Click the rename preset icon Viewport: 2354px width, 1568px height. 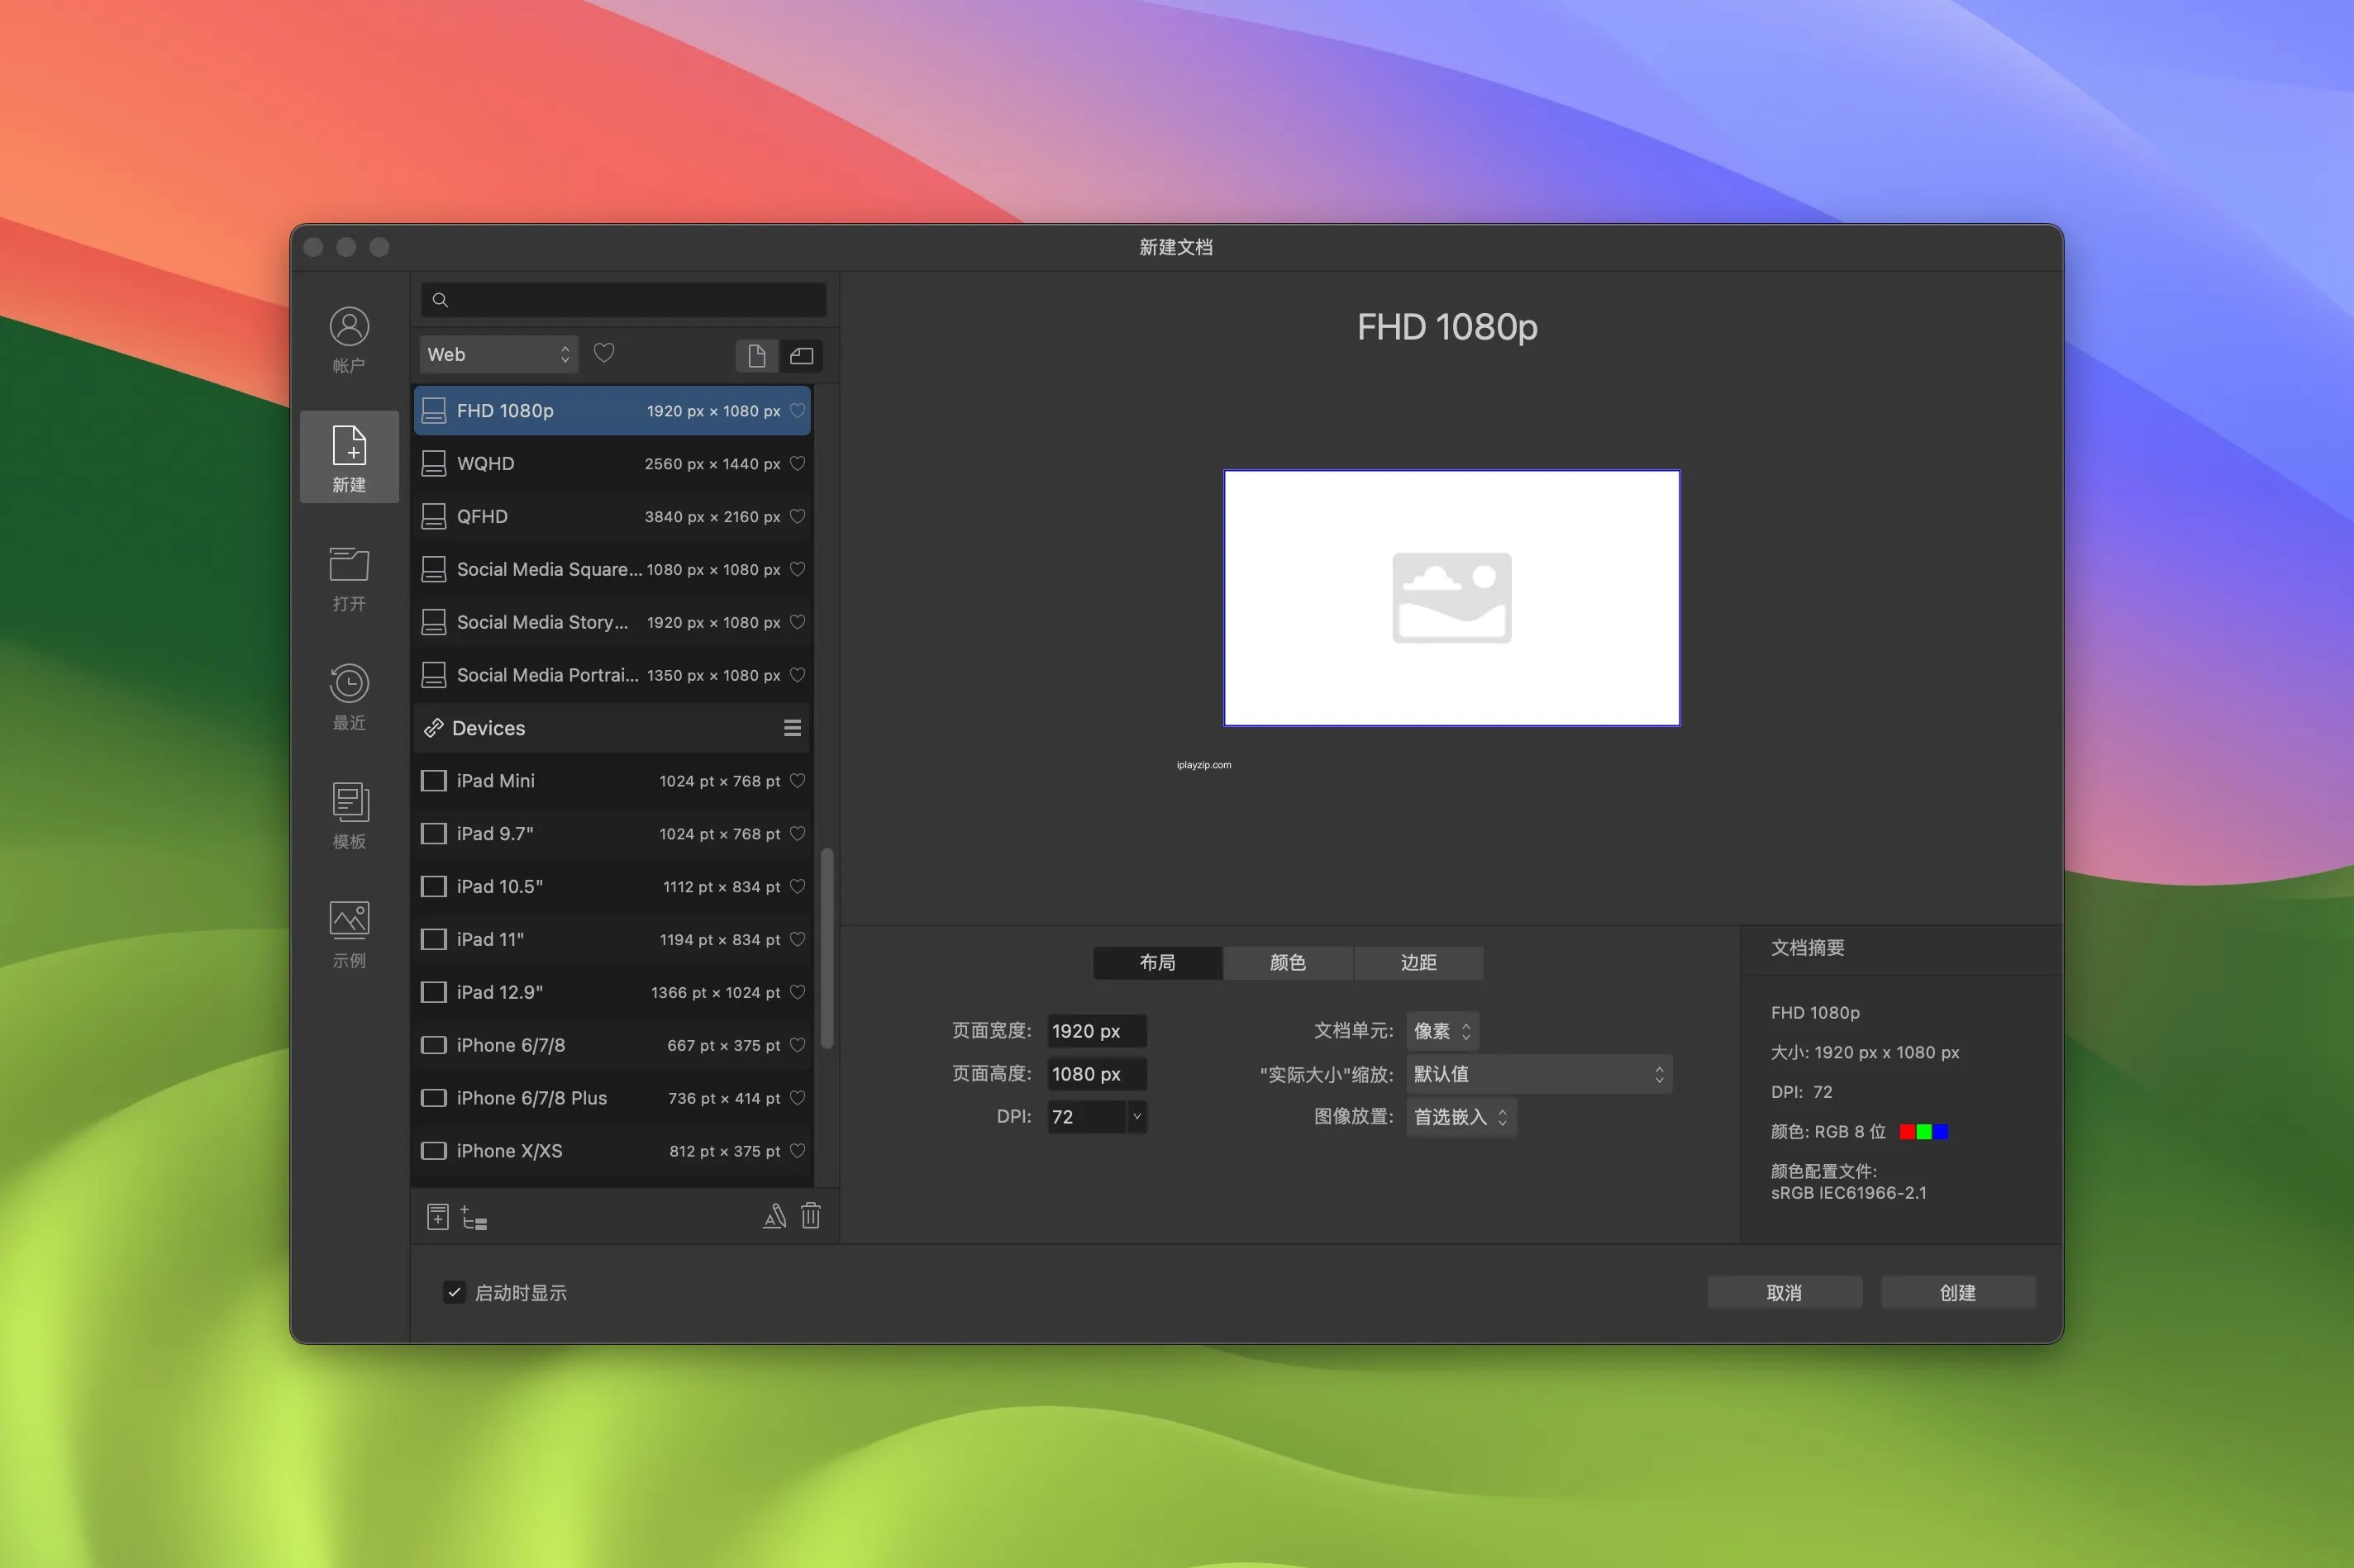coord(774,1216)
